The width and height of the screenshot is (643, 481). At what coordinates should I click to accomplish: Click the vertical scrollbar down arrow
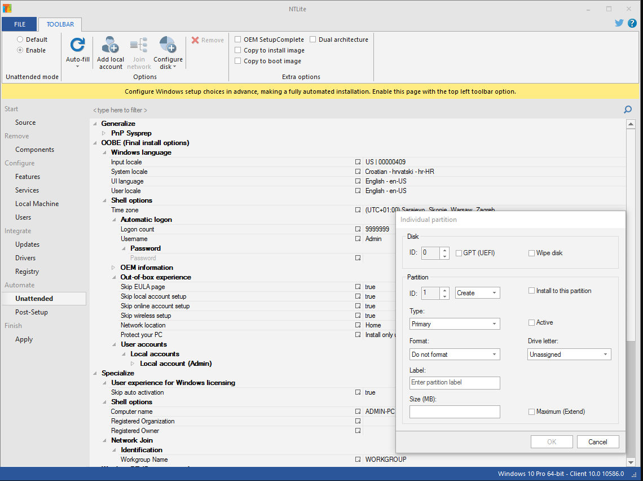tap(631, 462)
